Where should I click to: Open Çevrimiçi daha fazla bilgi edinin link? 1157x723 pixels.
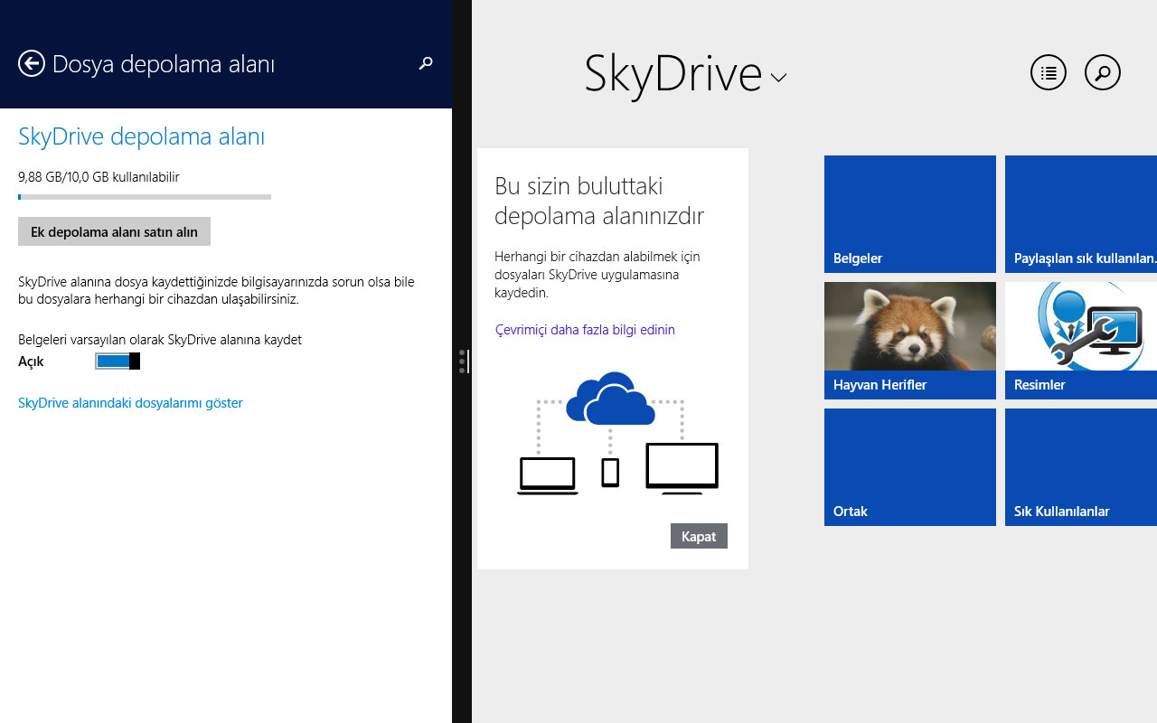585,330
